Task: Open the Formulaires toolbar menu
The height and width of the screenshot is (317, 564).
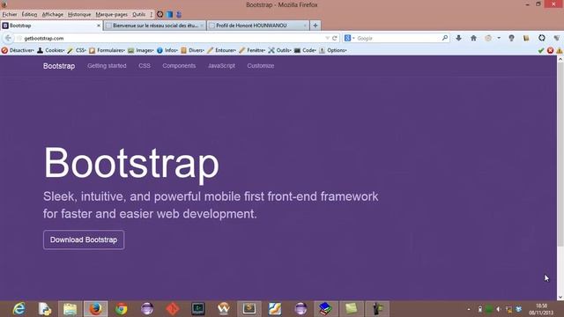Action: coord(107,50)
